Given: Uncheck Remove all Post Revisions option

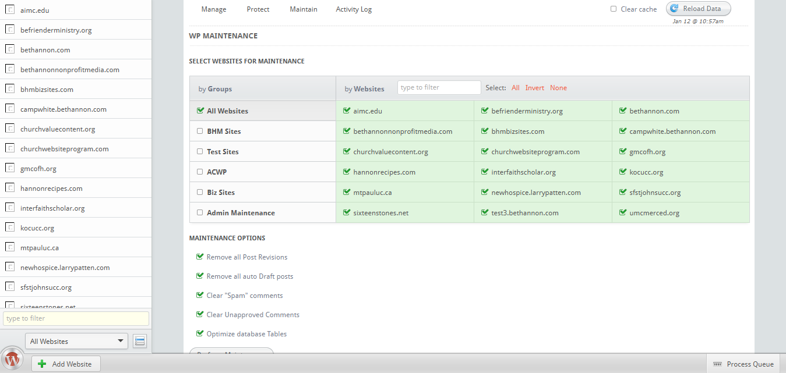Looking at the screenshot, I should tap(200, 257).
